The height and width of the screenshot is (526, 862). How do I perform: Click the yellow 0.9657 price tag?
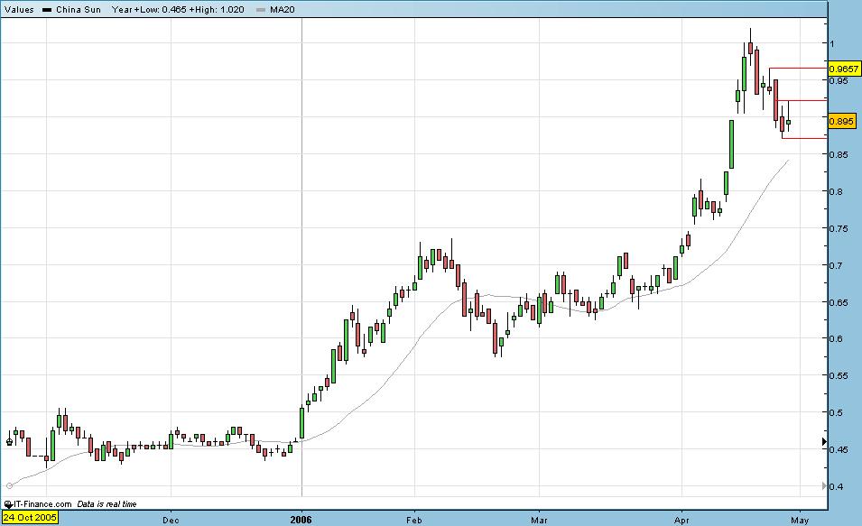(843, 69)
